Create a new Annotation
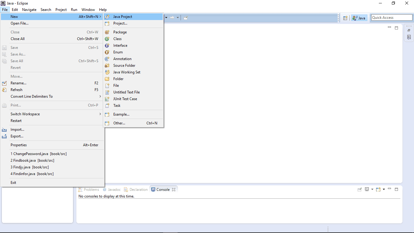 coord(133,59)
